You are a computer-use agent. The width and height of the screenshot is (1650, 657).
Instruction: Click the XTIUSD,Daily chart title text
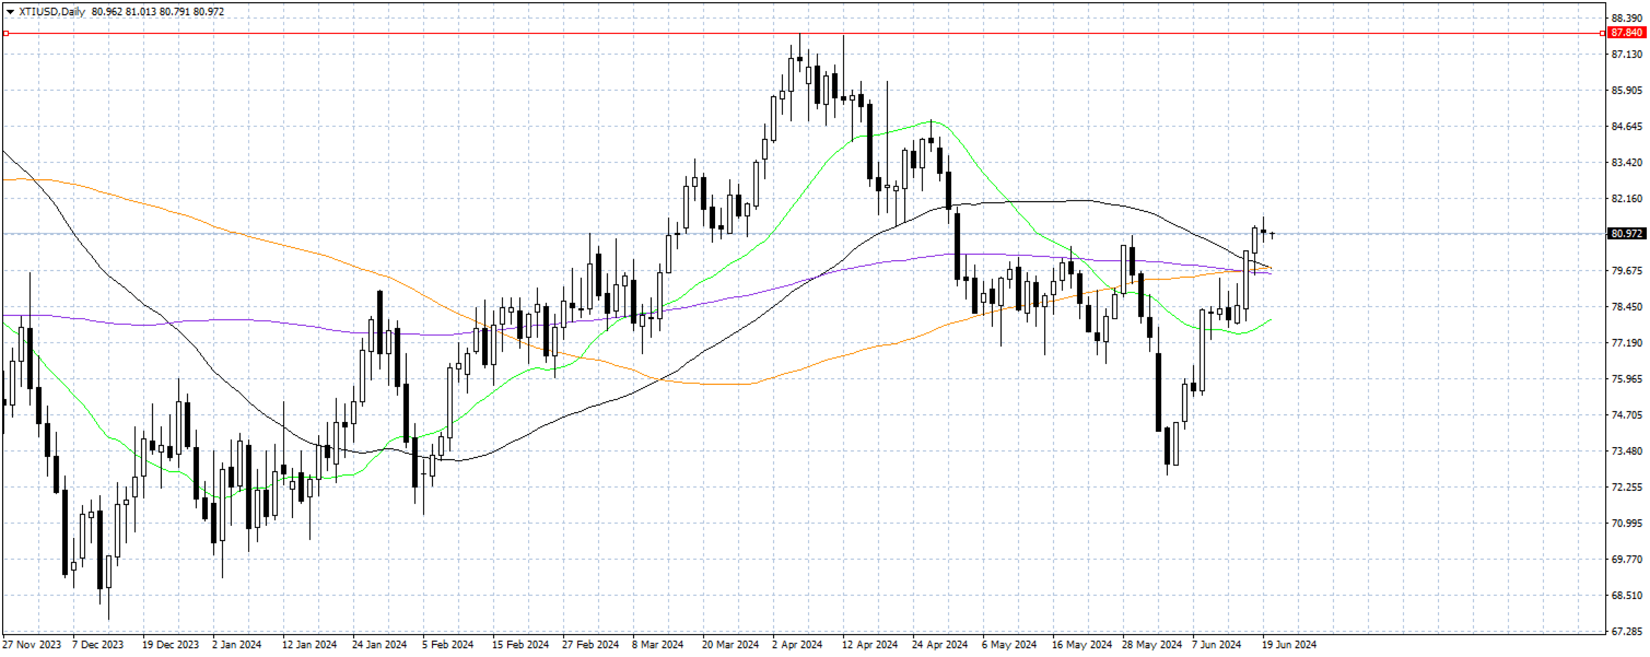[52, 11]
